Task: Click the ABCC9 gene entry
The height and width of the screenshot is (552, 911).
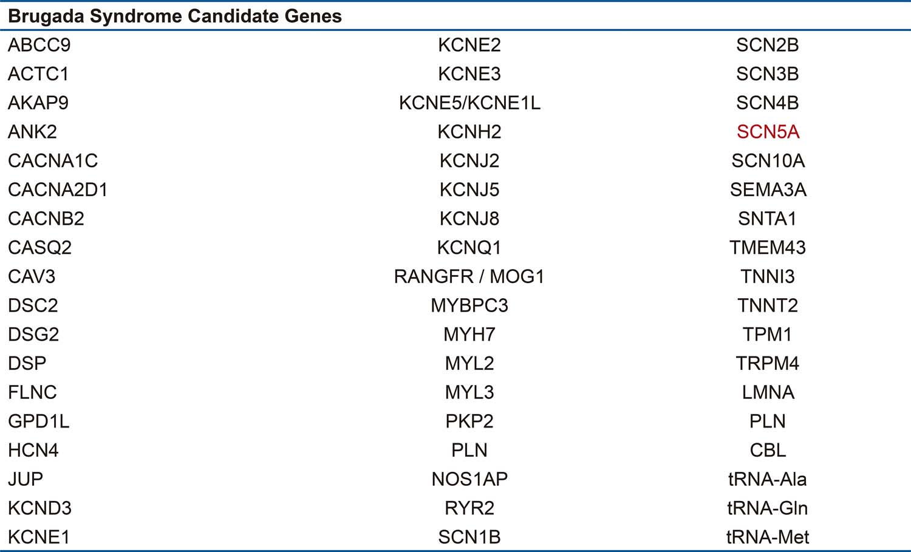Action: click(x=39, y=45)
